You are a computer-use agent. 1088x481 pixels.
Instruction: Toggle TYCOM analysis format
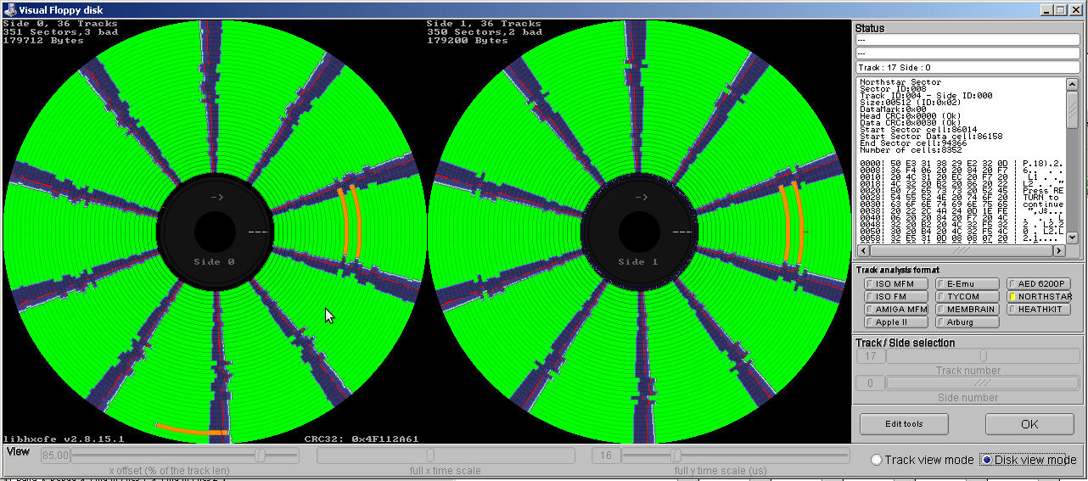point(967,296)
